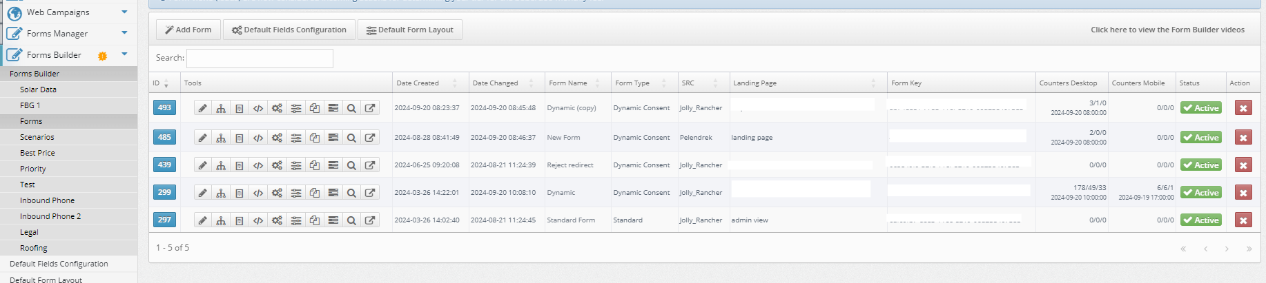Open the gears settings icon for form 299
Screen dimensions: 1266x283
pos(277,193)
